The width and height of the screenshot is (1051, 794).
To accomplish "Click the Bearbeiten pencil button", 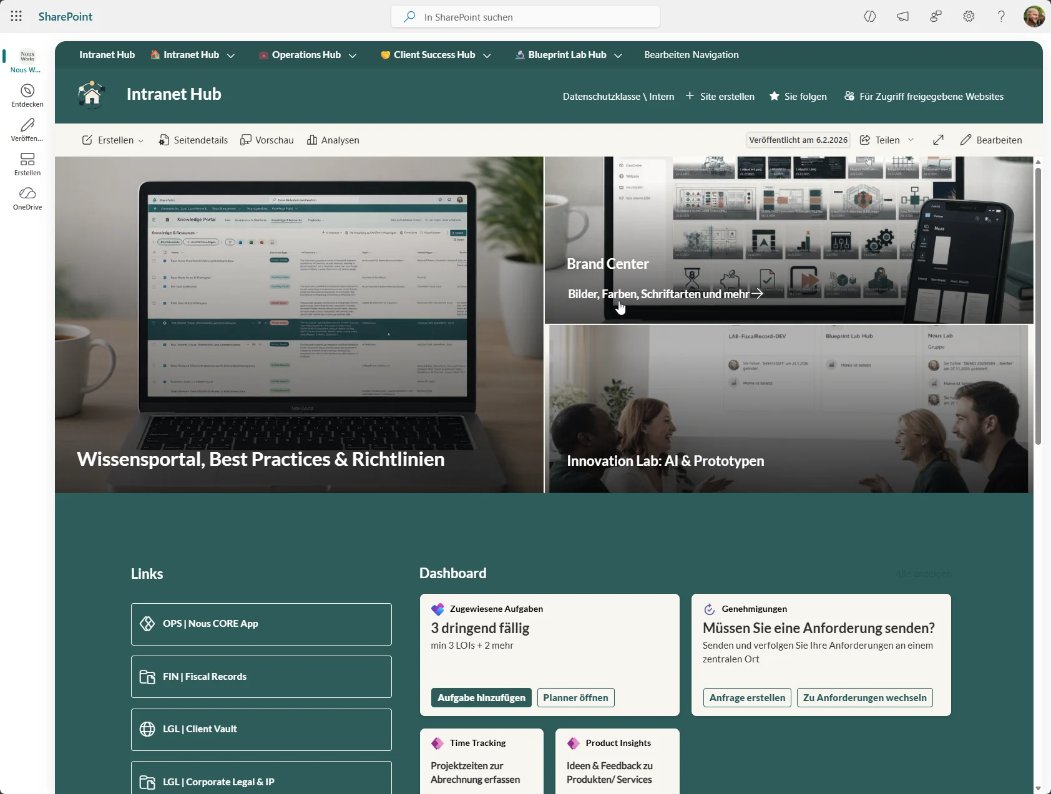I will [x=991, y=140].
